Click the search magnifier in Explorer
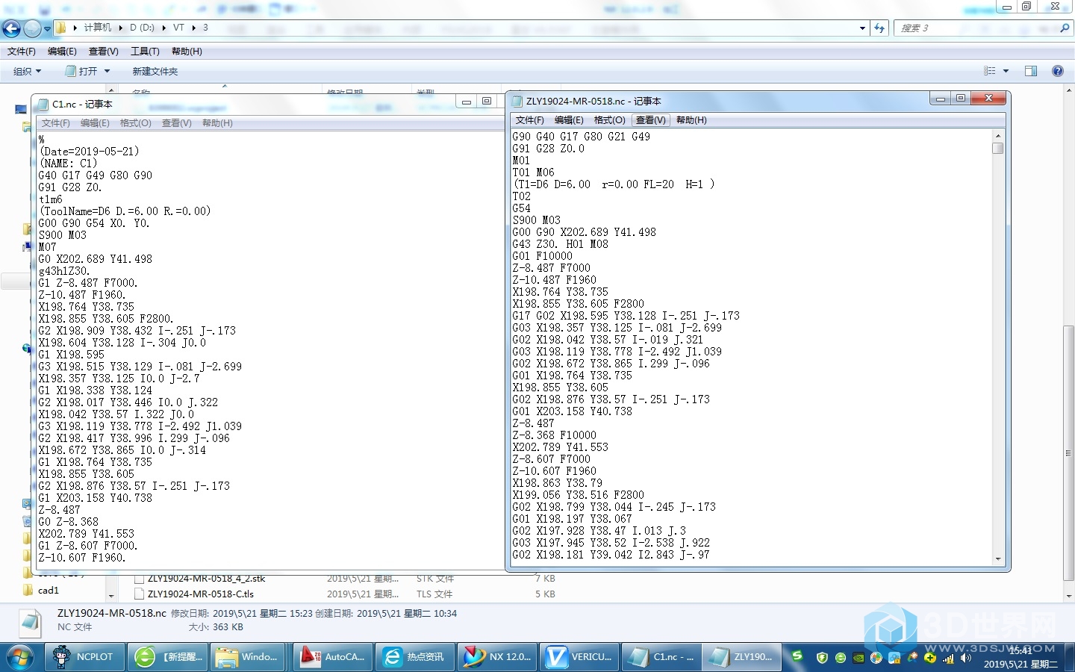 click(1065, 28)
